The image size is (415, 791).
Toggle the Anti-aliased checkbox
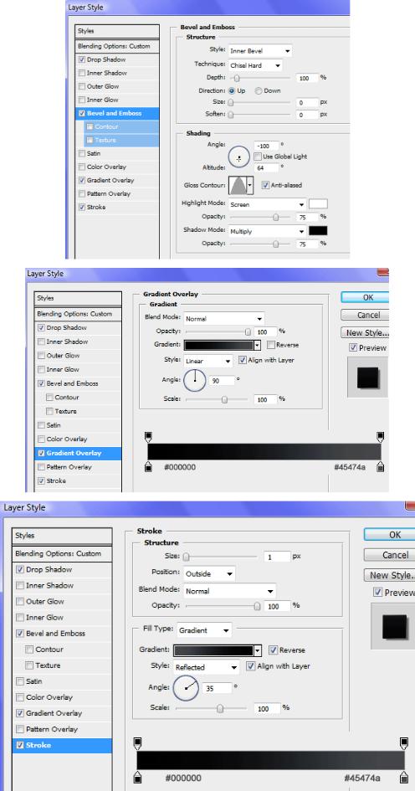(x=265, y=185)
